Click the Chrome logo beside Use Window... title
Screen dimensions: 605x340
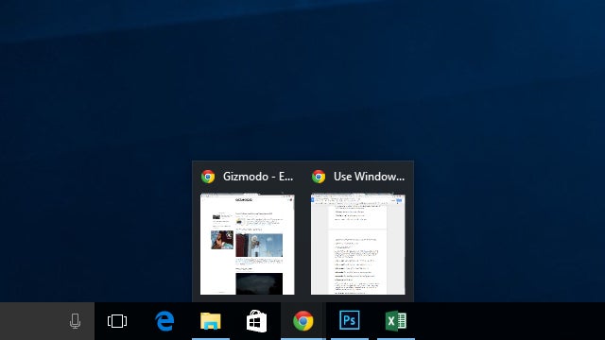pos(319,177)
